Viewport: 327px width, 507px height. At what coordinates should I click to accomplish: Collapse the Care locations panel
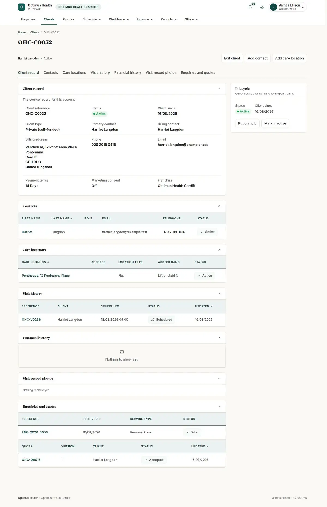(219, 250)
